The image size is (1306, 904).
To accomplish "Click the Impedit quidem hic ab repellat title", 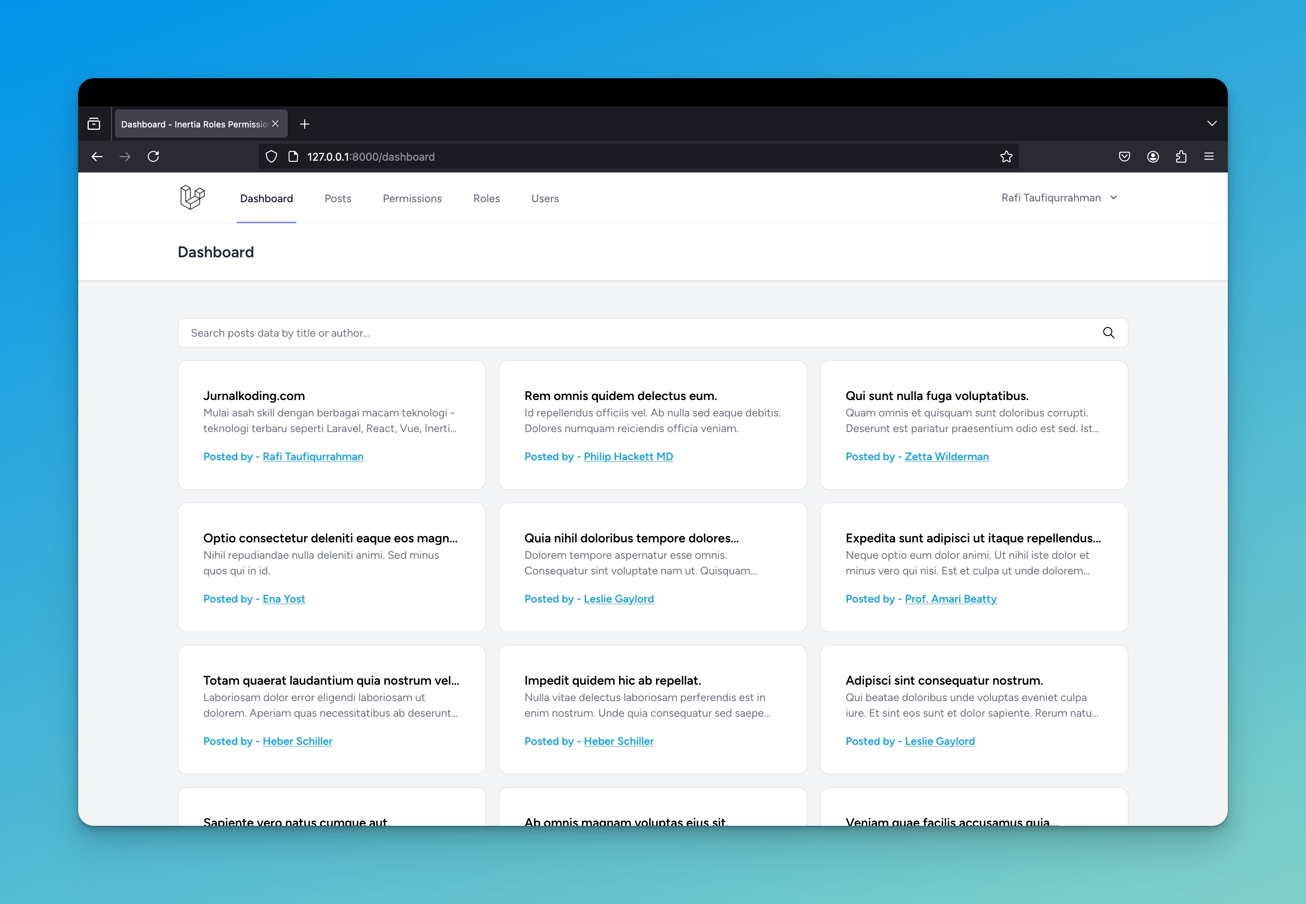I will 612,680.
